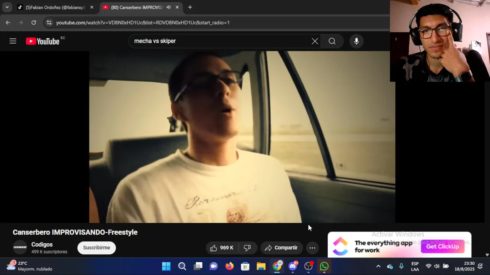The width and height of the screenshot is (490, 275).
Task: Open Task View on the taskbar
Action: [x=198, y=266]
